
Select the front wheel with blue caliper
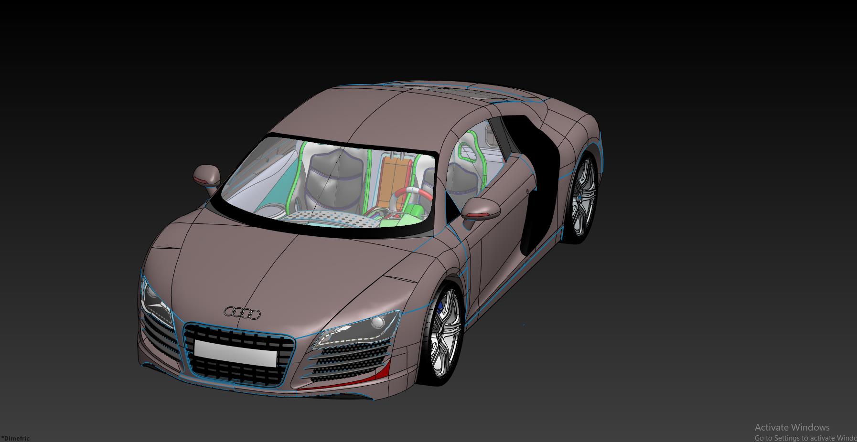point(444,333)
